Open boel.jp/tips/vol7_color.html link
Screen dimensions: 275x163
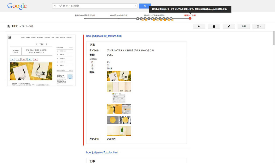click(x=102, y=152)
